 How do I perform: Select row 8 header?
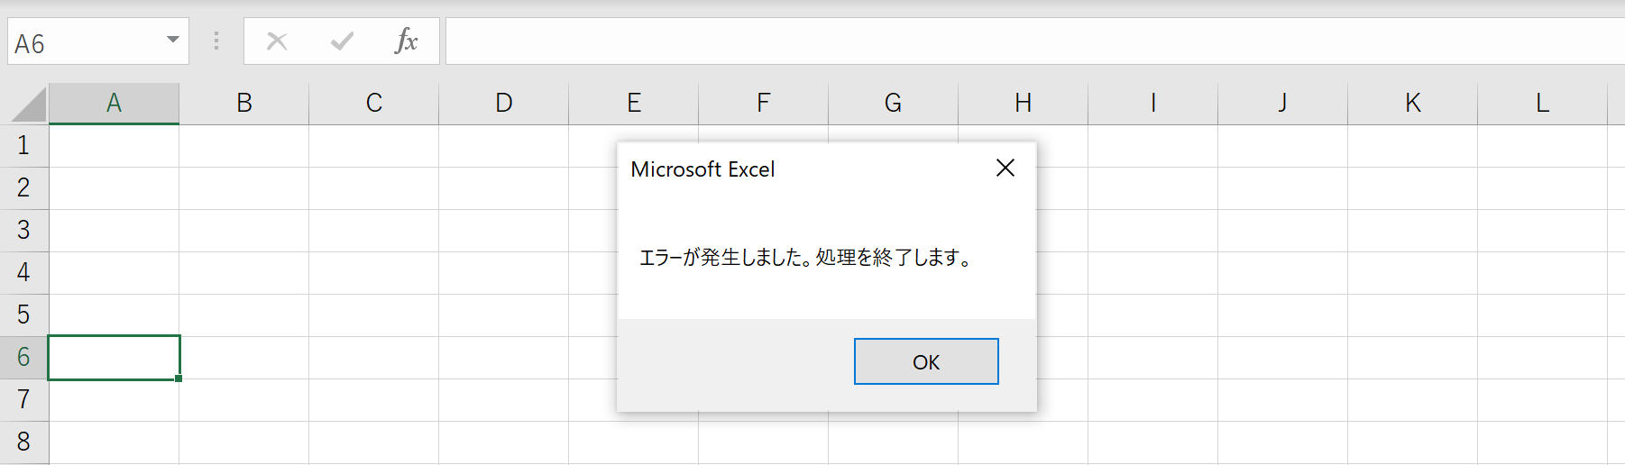point(23,442)
